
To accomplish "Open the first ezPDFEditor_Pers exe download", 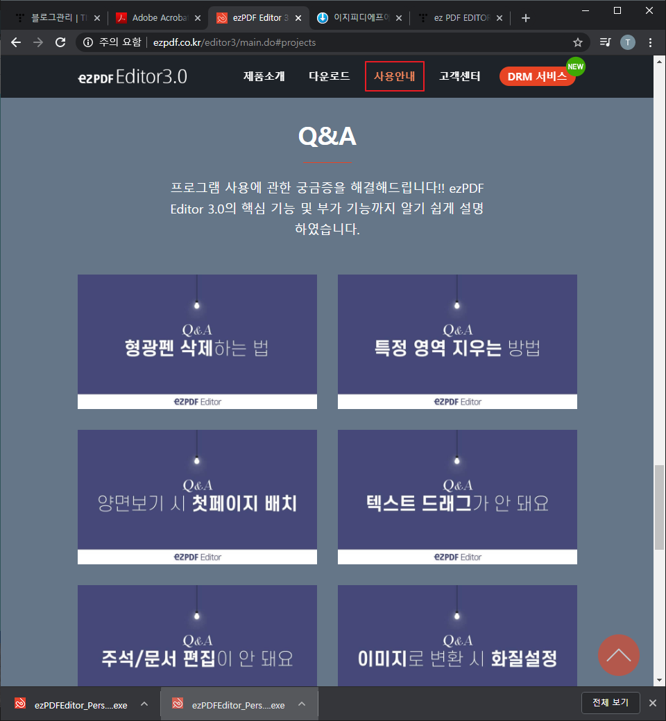I will point(71,704).
